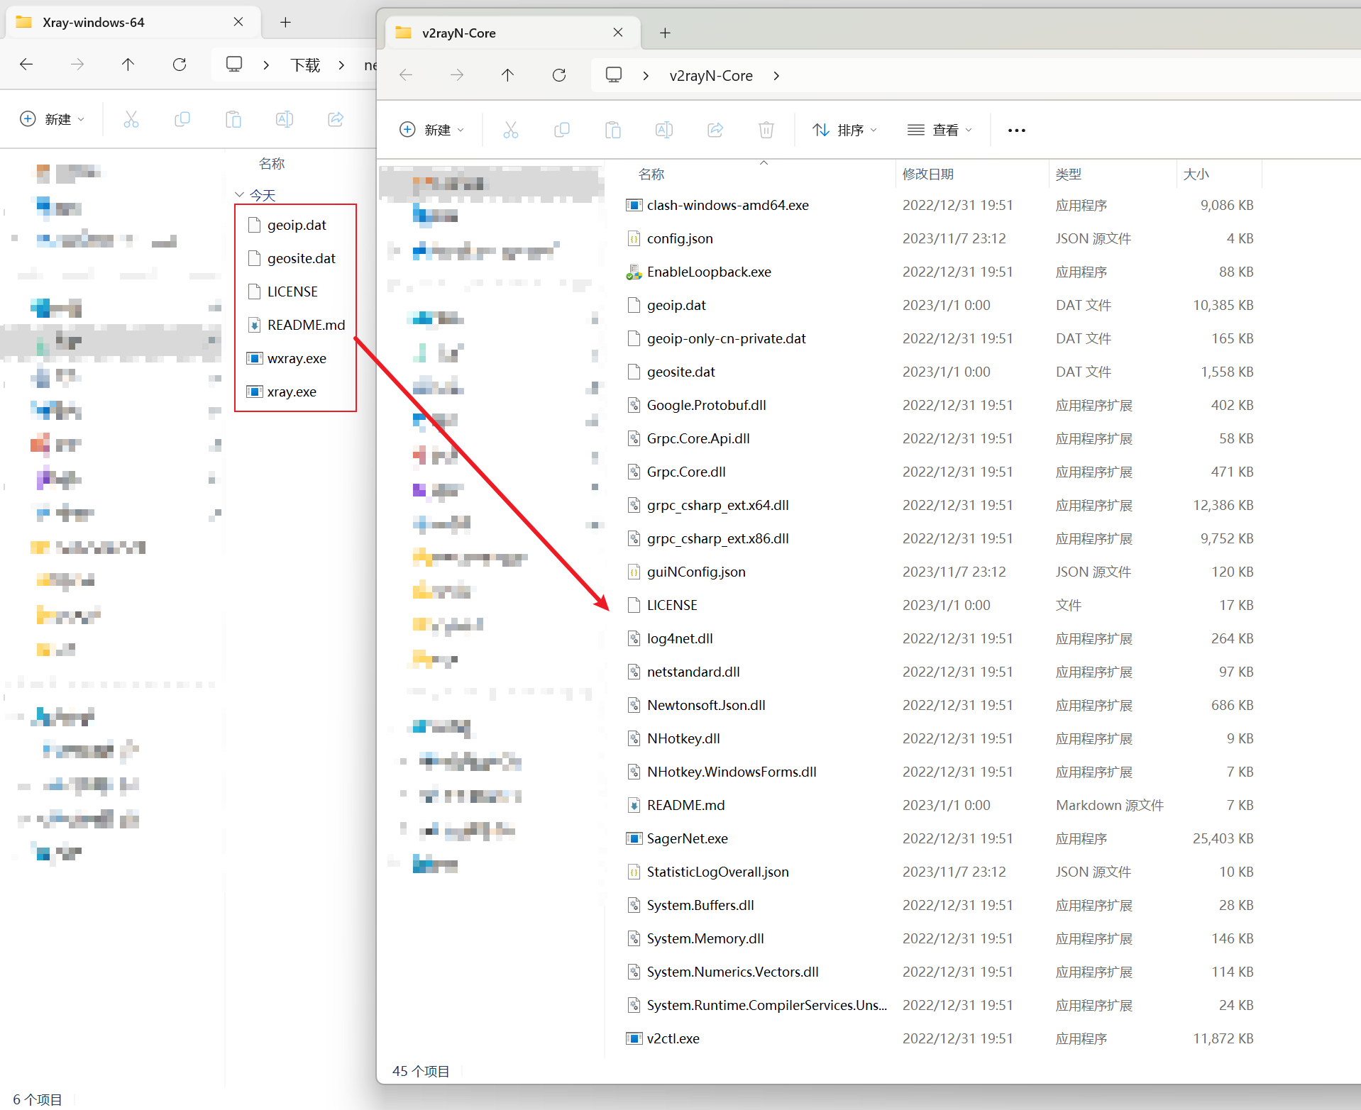Image resolution: width=1361 pixels, height=1110 pixels.
Task: Click 下载 breadcrumb in Xray window
Action: (306, 65)
